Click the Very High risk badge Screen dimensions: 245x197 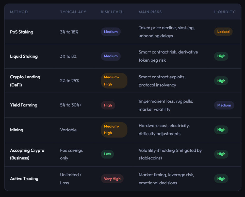click(x=112, y=178)
